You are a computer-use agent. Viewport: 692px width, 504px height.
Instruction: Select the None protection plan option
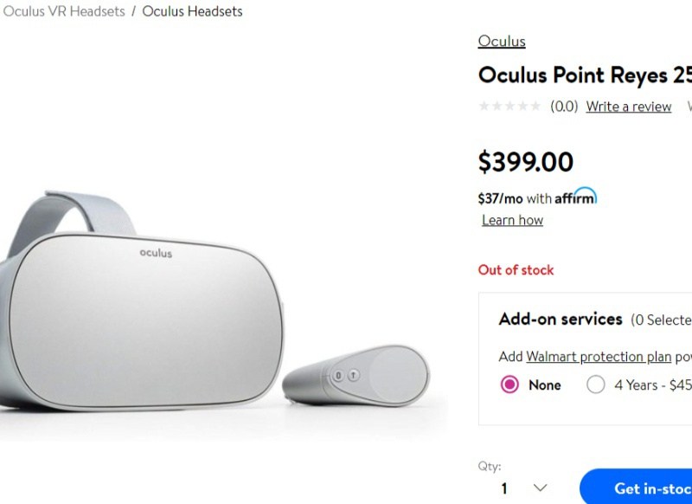(x=509, y=384)
